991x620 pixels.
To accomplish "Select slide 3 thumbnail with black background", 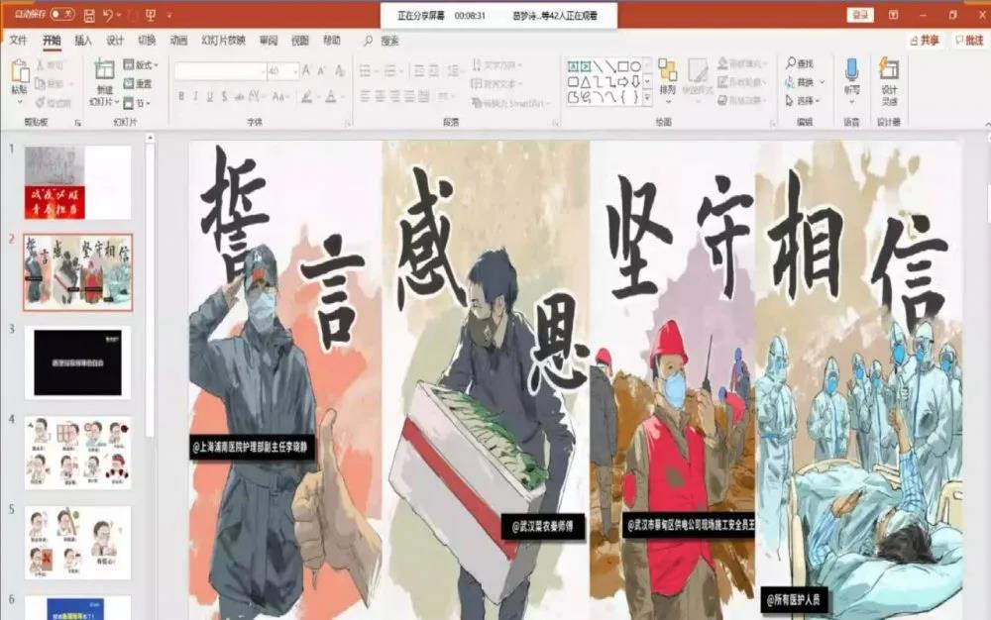I will [77, 362].
